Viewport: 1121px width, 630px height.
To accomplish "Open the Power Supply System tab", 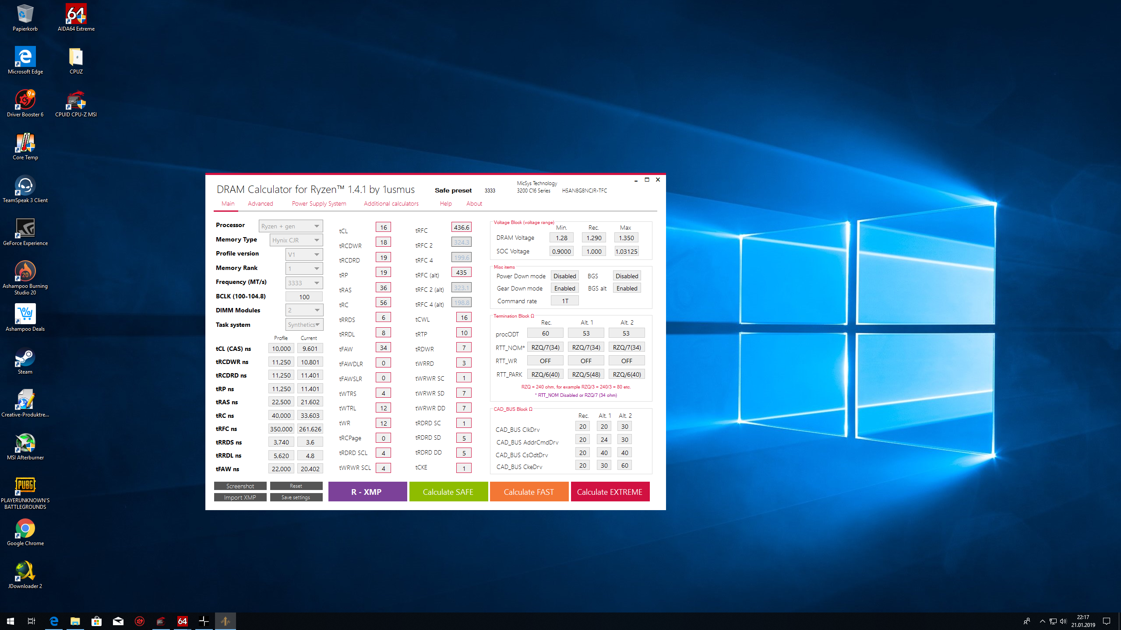I will coord(319,203).
